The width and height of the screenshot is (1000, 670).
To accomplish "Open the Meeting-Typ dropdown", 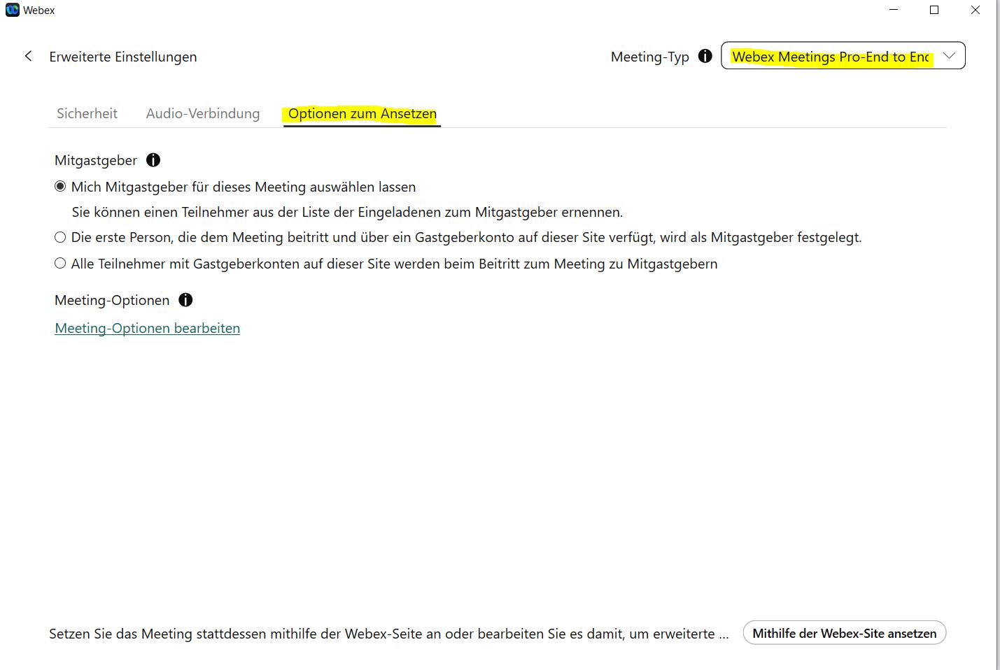I will (x=843, y=56).
